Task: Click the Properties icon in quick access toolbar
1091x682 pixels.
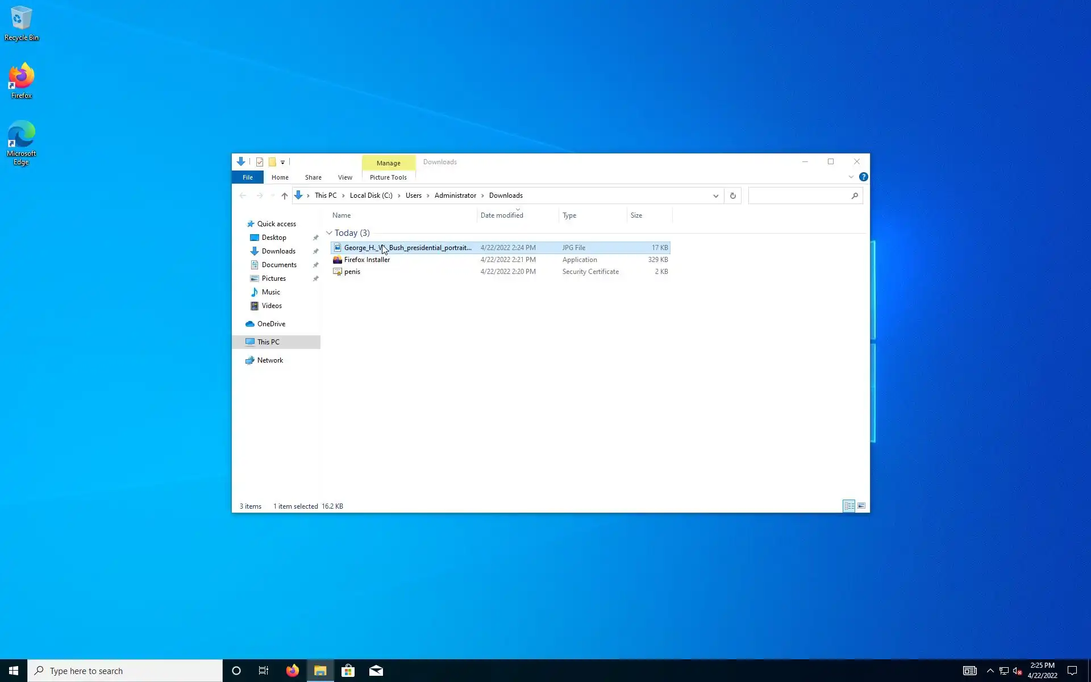Action: point(260,162)
